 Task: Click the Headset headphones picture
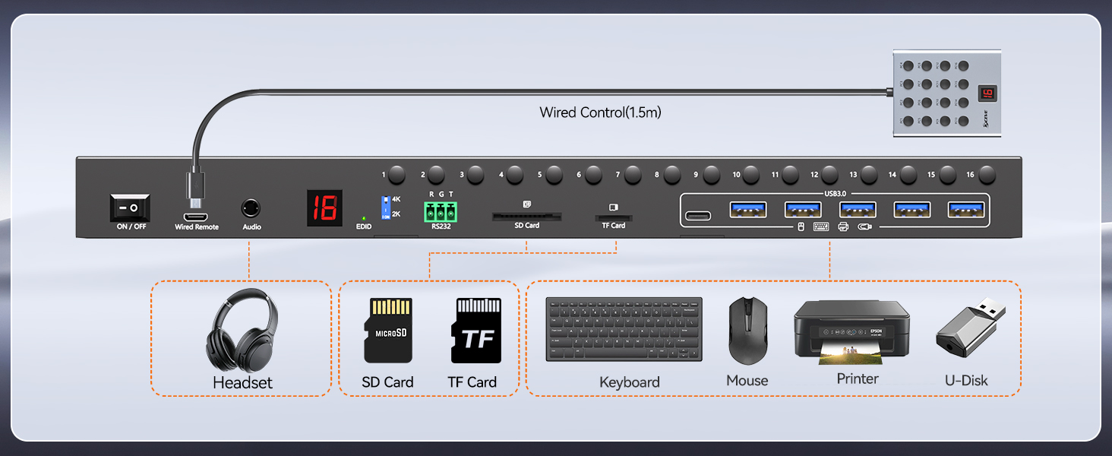click(x=242, y=330)
